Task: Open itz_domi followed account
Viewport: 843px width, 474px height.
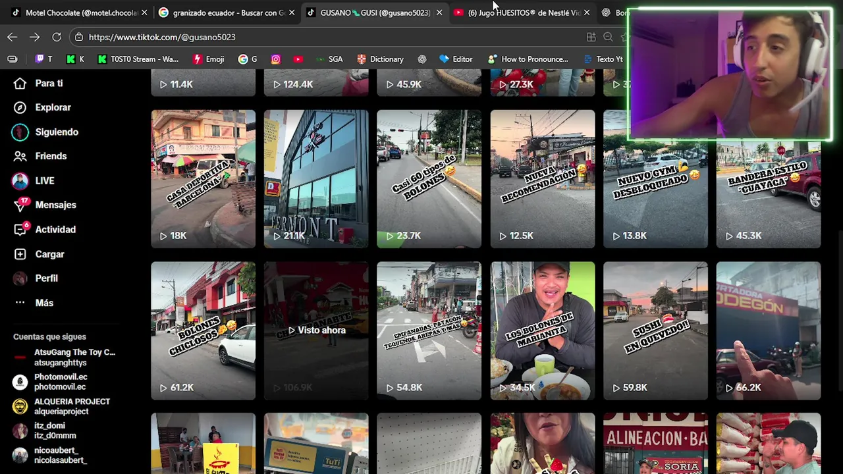Action: point(45,431)
